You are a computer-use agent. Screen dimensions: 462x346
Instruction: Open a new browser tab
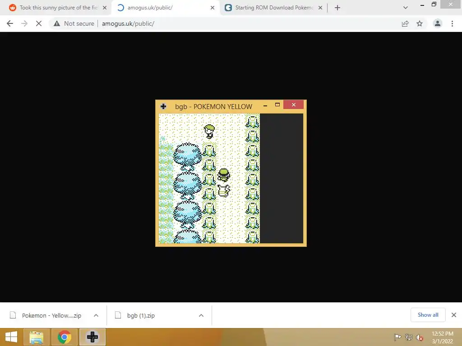click(x=337, y=8)
